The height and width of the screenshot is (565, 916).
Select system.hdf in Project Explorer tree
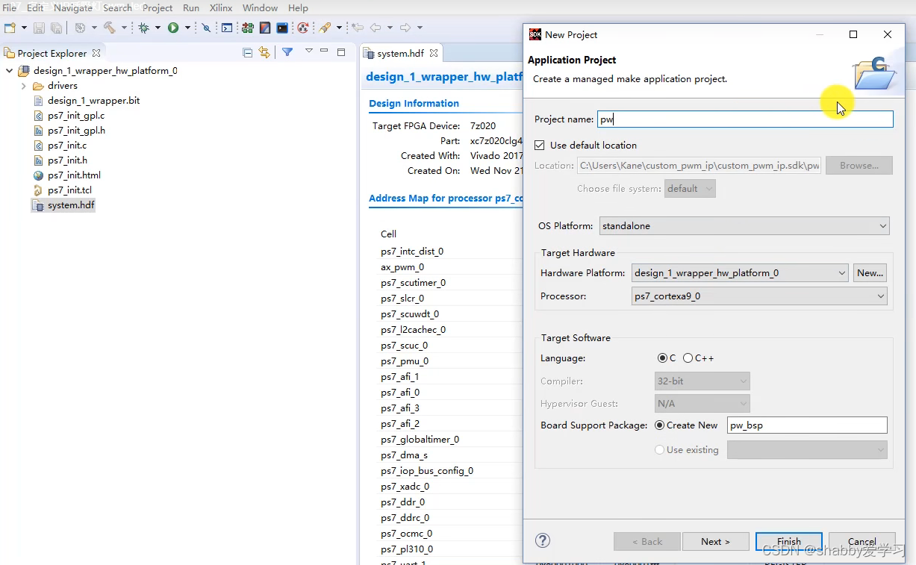[71, 205]
